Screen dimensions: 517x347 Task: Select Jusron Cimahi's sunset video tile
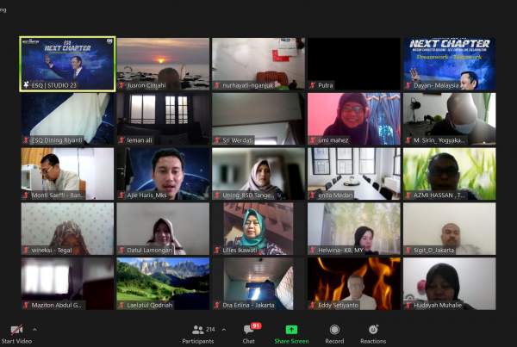163,62
